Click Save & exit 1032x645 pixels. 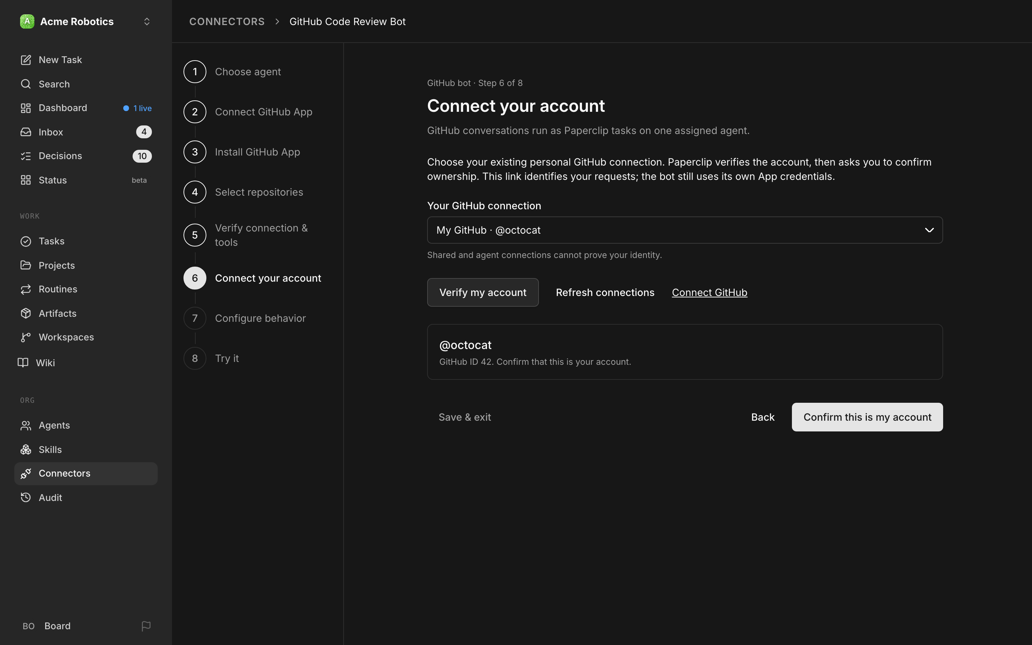465,417
